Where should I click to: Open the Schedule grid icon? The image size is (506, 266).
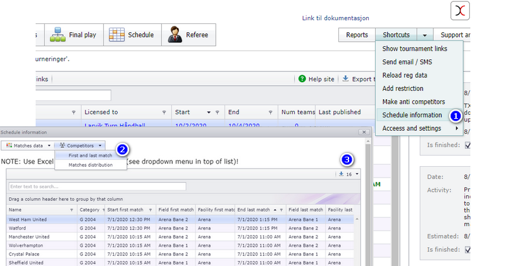116,35
